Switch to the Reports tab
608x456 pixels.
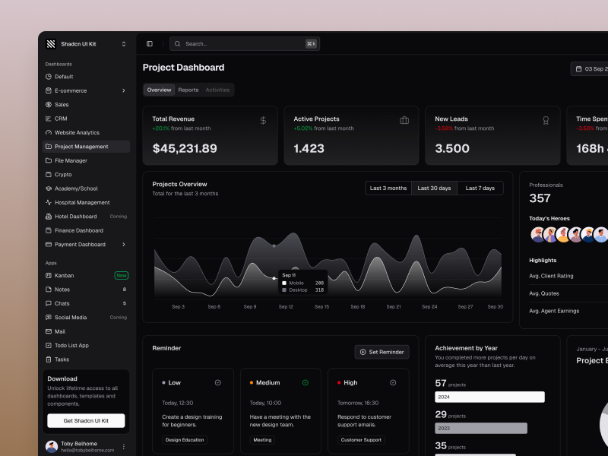coord(188,90)
